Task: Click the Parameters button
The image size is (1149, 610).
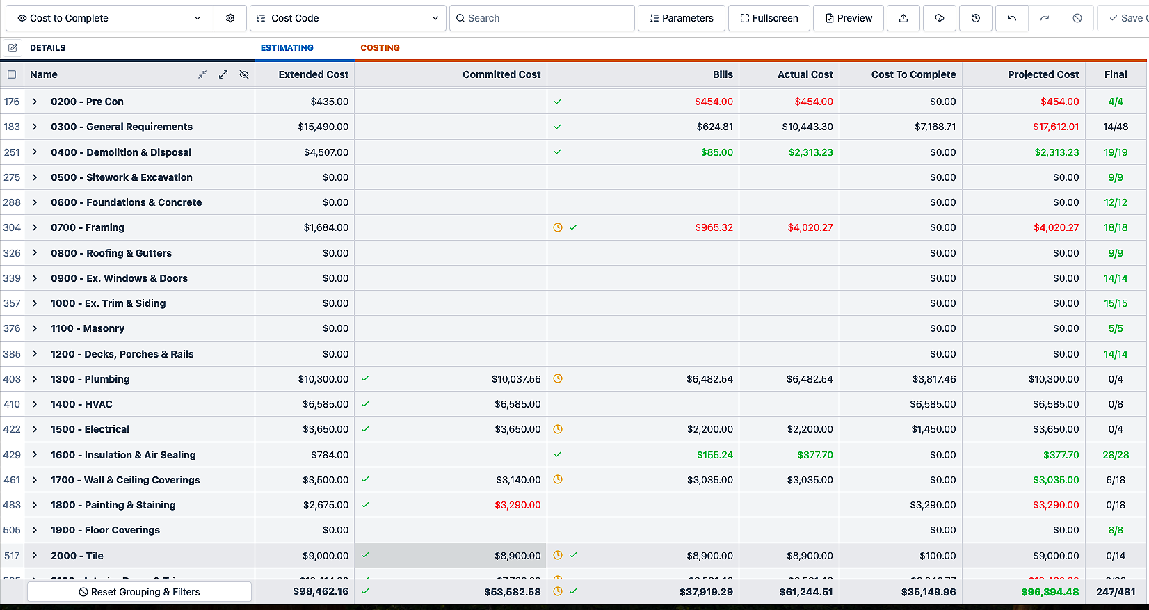Action: point(682,18)
